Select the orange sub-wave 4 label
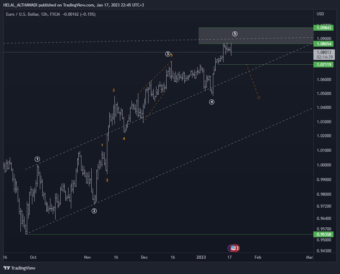Viewport: 340px width, 274px height. point(124,139)
